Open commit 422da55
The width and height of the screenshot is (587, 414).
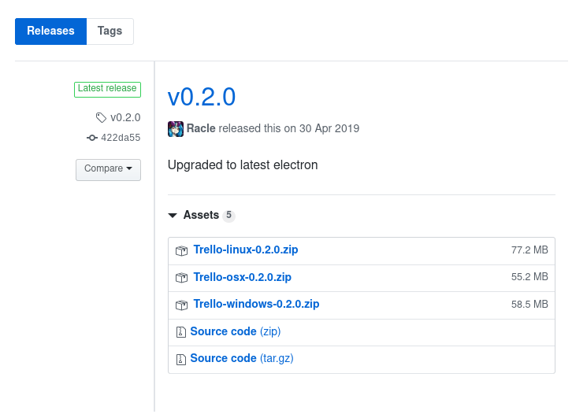[x=121, y=138]
